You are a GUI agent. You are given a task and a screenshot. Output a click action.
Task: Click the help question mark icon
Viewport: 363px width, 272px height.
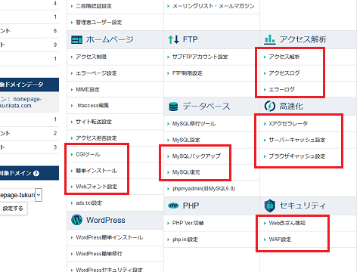pyautogui.click(x=36, y=173)
